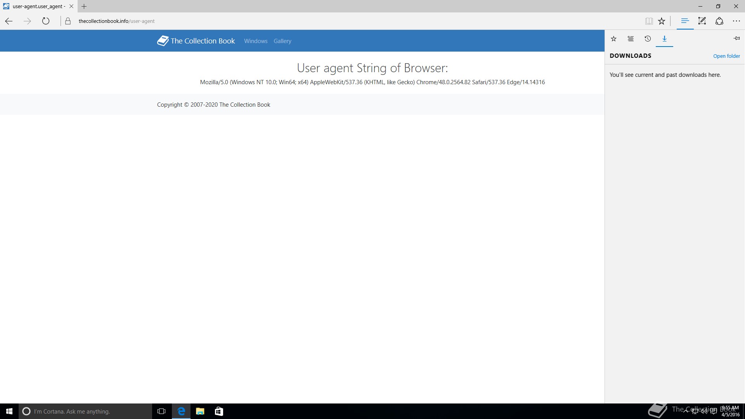Restore down the Edge window
The image size is (745, 419).
pyautogui.click(x=718, y=6)
